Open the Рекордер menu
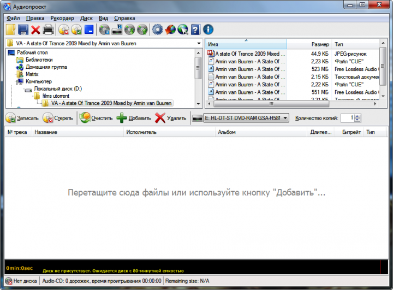 coord(62,18)
